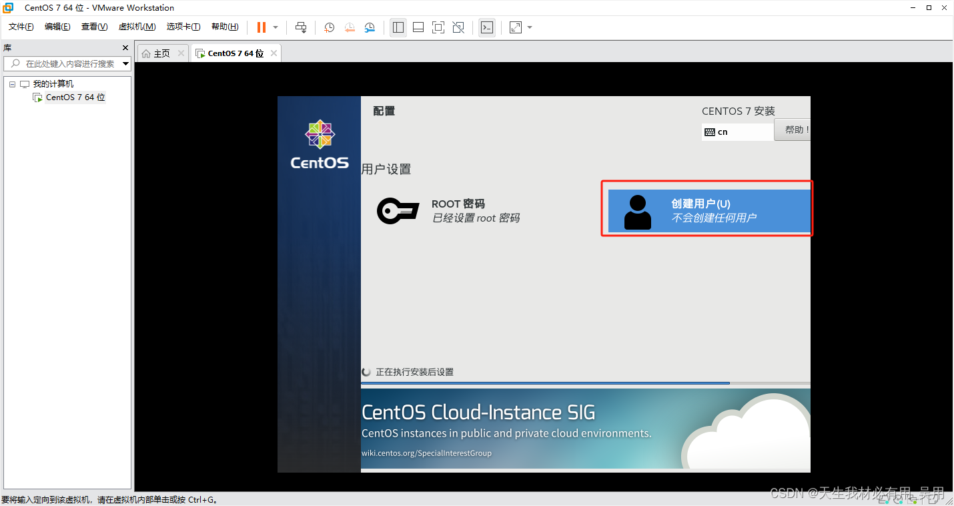Image resolution: width=954 pixels, height=506 pixels.
Task: Click the 用户设置 heading text
Action: pyautogui.click(x=386, y=170)
